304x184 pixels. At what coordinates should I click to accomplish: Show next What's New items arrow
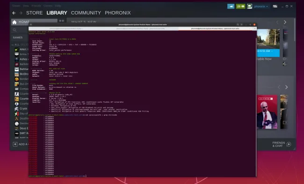[285, 22]
